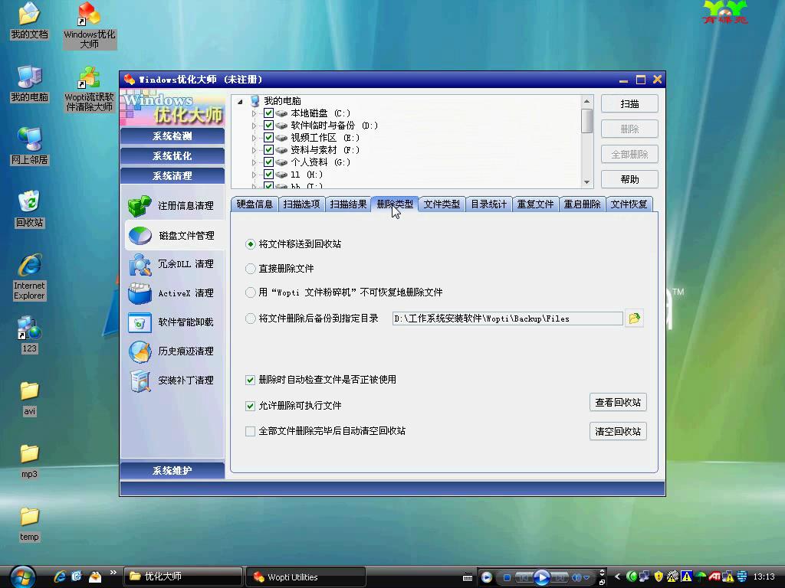The height and width of the screenshot is (588, 785).
Task: Select 磁盘文件管理 in the sidebar
Action: click(172, 235)
